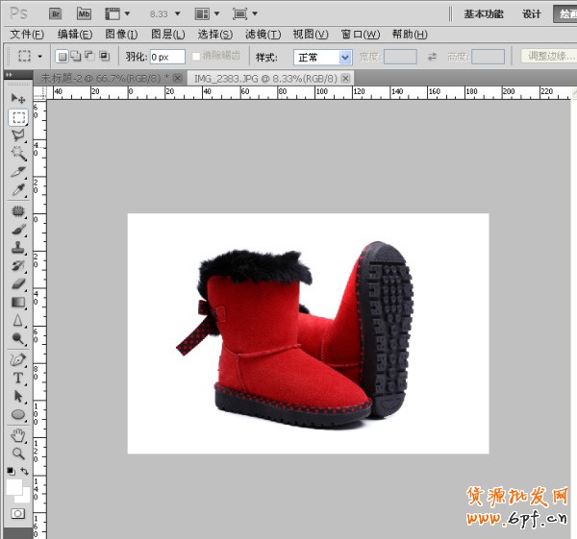
Task: Click the foreground color swatch
Action: coord(14,487)
